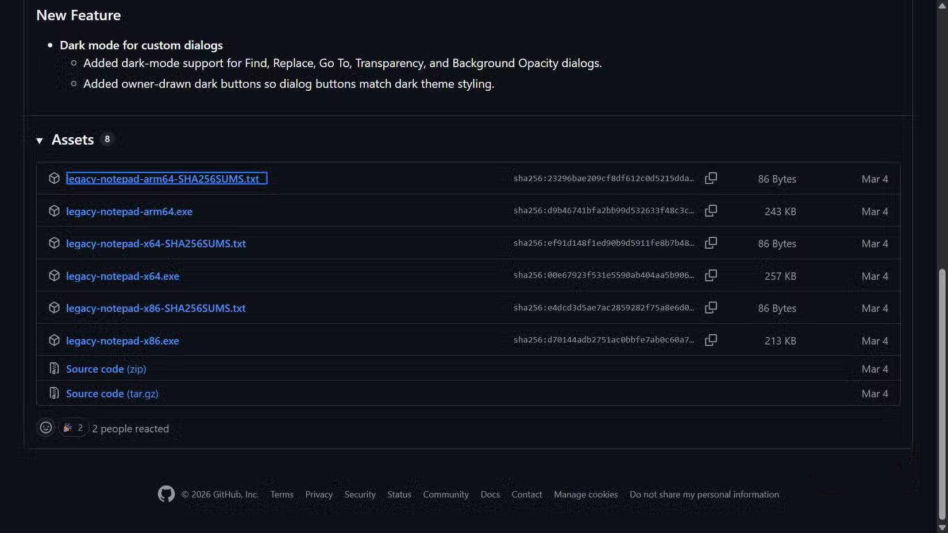Collapse the Assets section
The width and height of the screenshot is (948, 533).
(x=40, y=140)
